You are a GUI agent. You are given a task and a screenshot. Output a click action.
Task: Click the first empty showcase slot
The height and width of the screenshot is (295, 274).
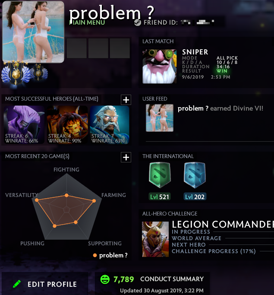pos(77,48)
